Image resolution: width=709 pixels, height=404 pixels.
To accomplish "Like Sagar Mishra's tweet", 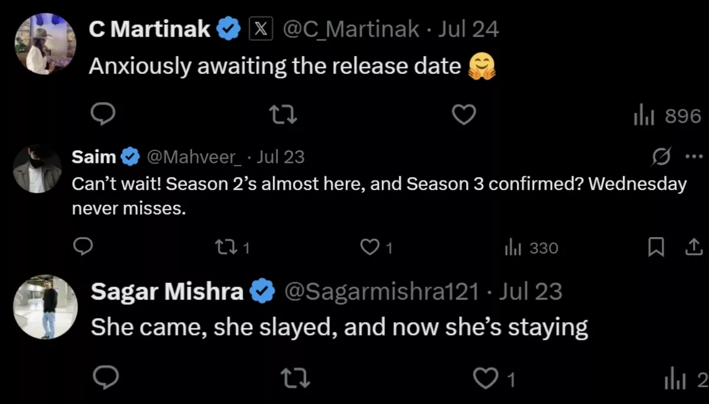I will pos(486,378).
